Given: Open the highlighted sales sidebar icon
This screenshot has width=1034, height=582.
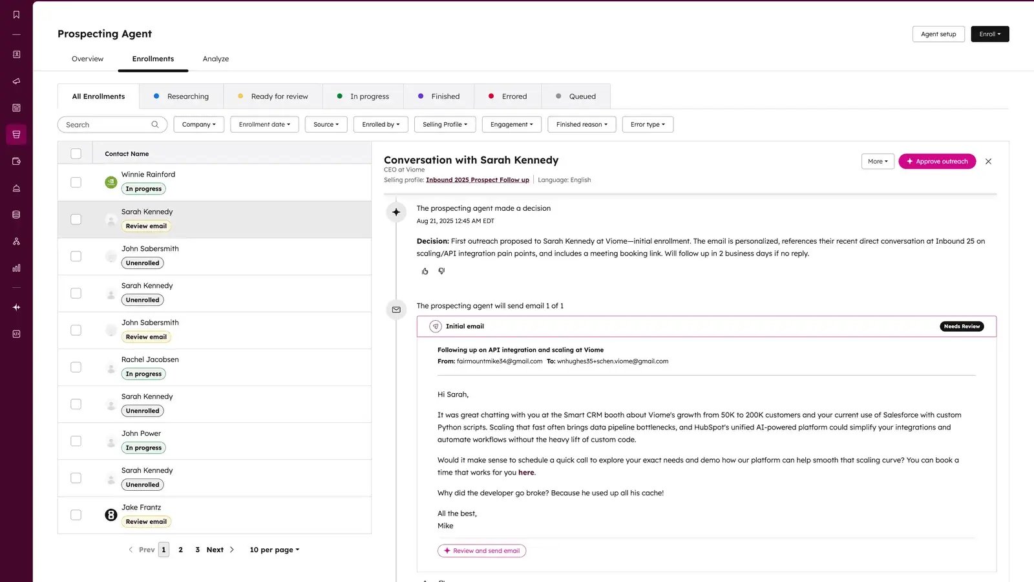Looking at the screenshot, I should [16, 135].
